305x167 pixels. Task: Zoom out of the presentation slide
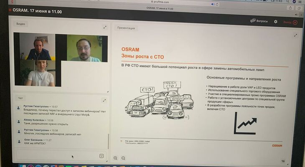[123, 158]
